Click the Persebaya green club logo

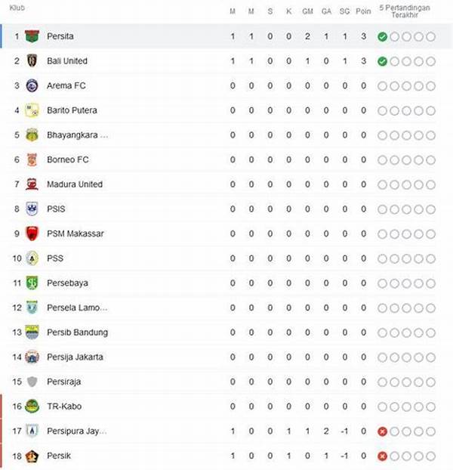[x=32, y=283]
